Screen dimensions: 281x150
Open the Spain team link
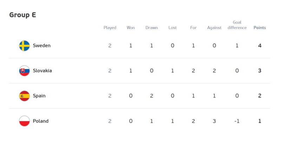click(39, 96)
